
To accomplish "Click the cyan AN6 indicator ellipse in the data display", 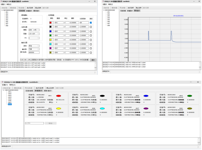I will [102, 109].
